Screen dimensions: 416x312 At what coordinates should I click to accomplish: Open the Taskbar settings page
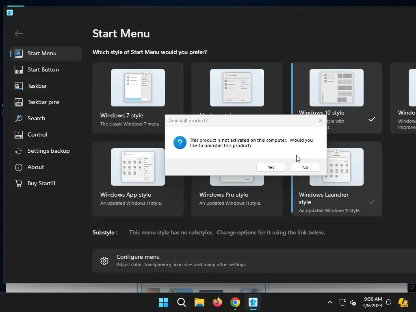[x=45, y=86]
